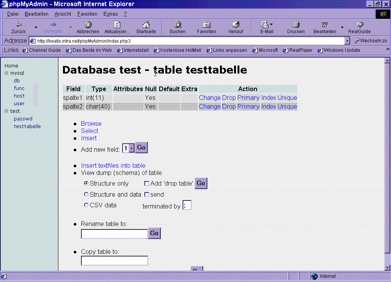Viewport: 391px width, 282px height.
Task: Open the Favoriten toolbar icon
Action: click(x=207, y=25)
